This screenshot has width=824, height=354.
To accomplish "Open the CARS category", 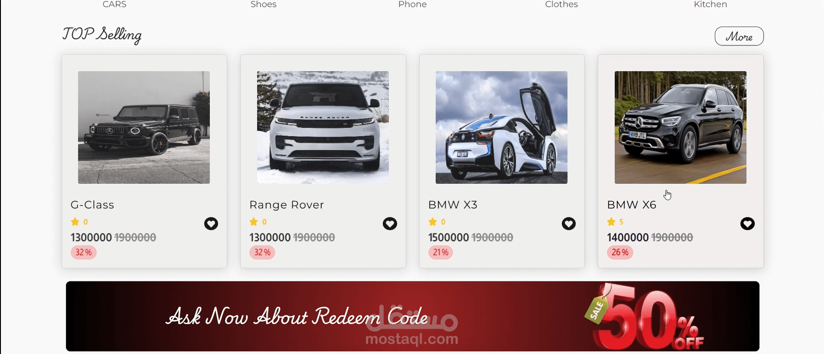I will tap(114, 4).
